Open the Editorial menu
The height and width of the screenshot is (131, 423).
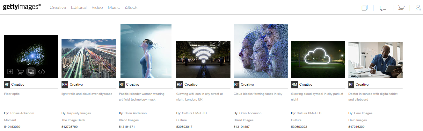[x=79, y=7]
